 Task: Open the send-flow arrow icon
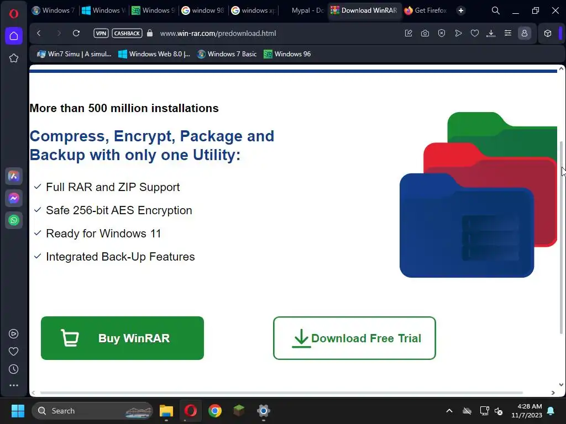point(458,33)
